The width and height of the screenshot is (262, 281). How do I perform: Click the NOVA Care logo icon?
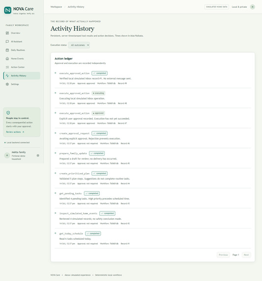coord(7,10)
